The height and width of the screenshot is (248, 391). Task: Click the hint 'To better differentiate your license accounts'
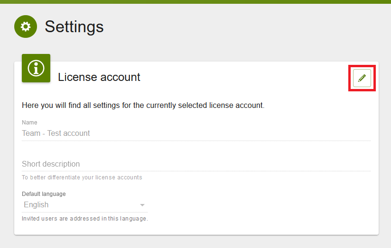[82, 177]
